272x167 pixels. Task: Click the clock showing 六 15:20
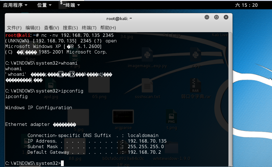click(x=246, y=5)
